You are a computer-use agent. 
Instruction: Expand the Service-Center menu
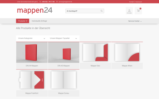pyautogui.click(x=135, y=21)
